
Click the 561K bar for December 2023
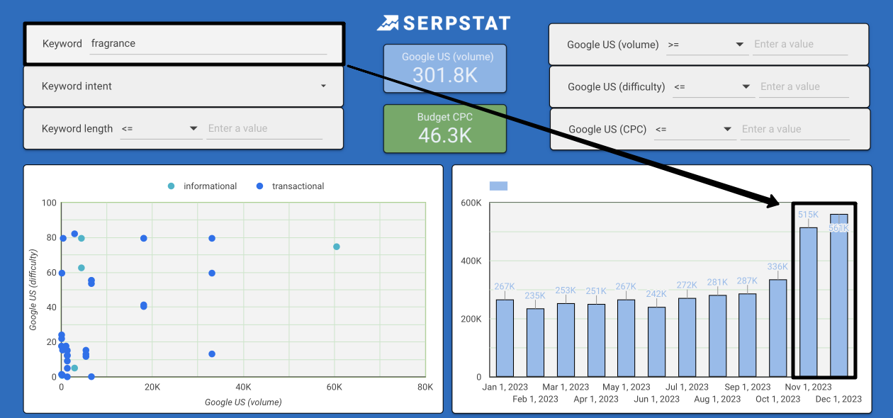point(838,298)
